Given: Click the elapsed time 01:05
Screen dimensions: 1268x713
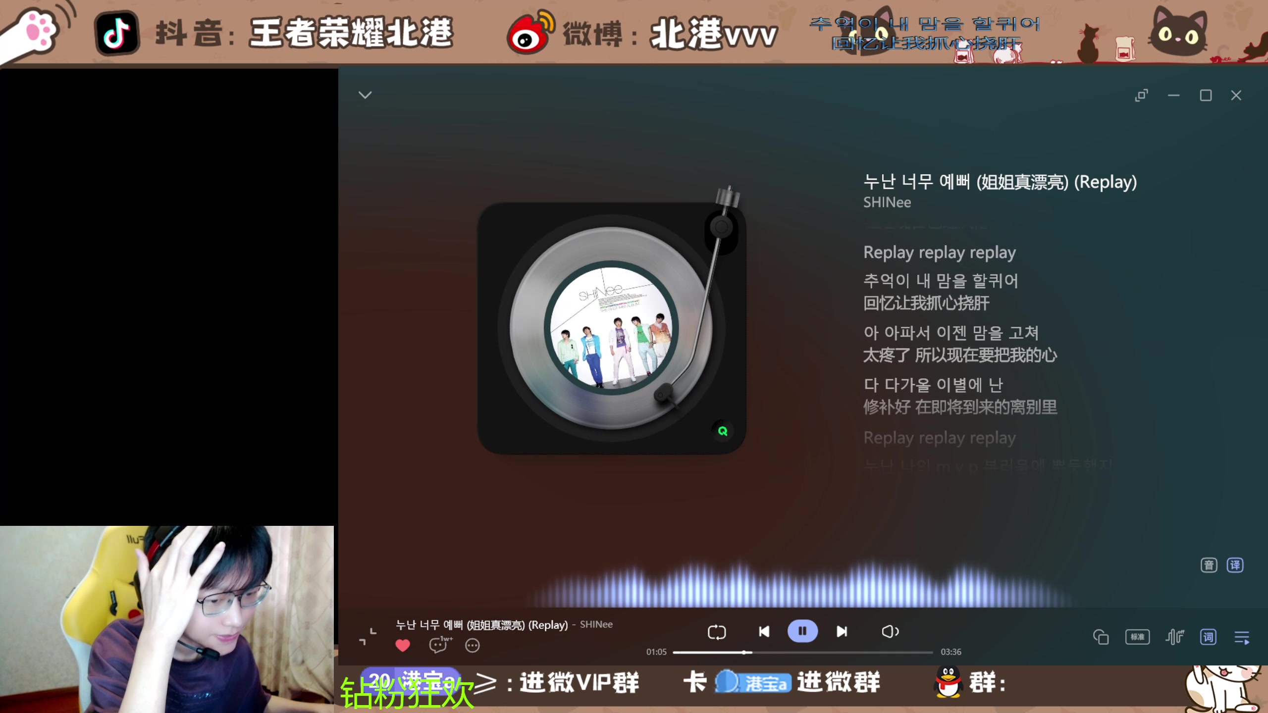Looking at the screenshot, I should click(x=656, y=652).
